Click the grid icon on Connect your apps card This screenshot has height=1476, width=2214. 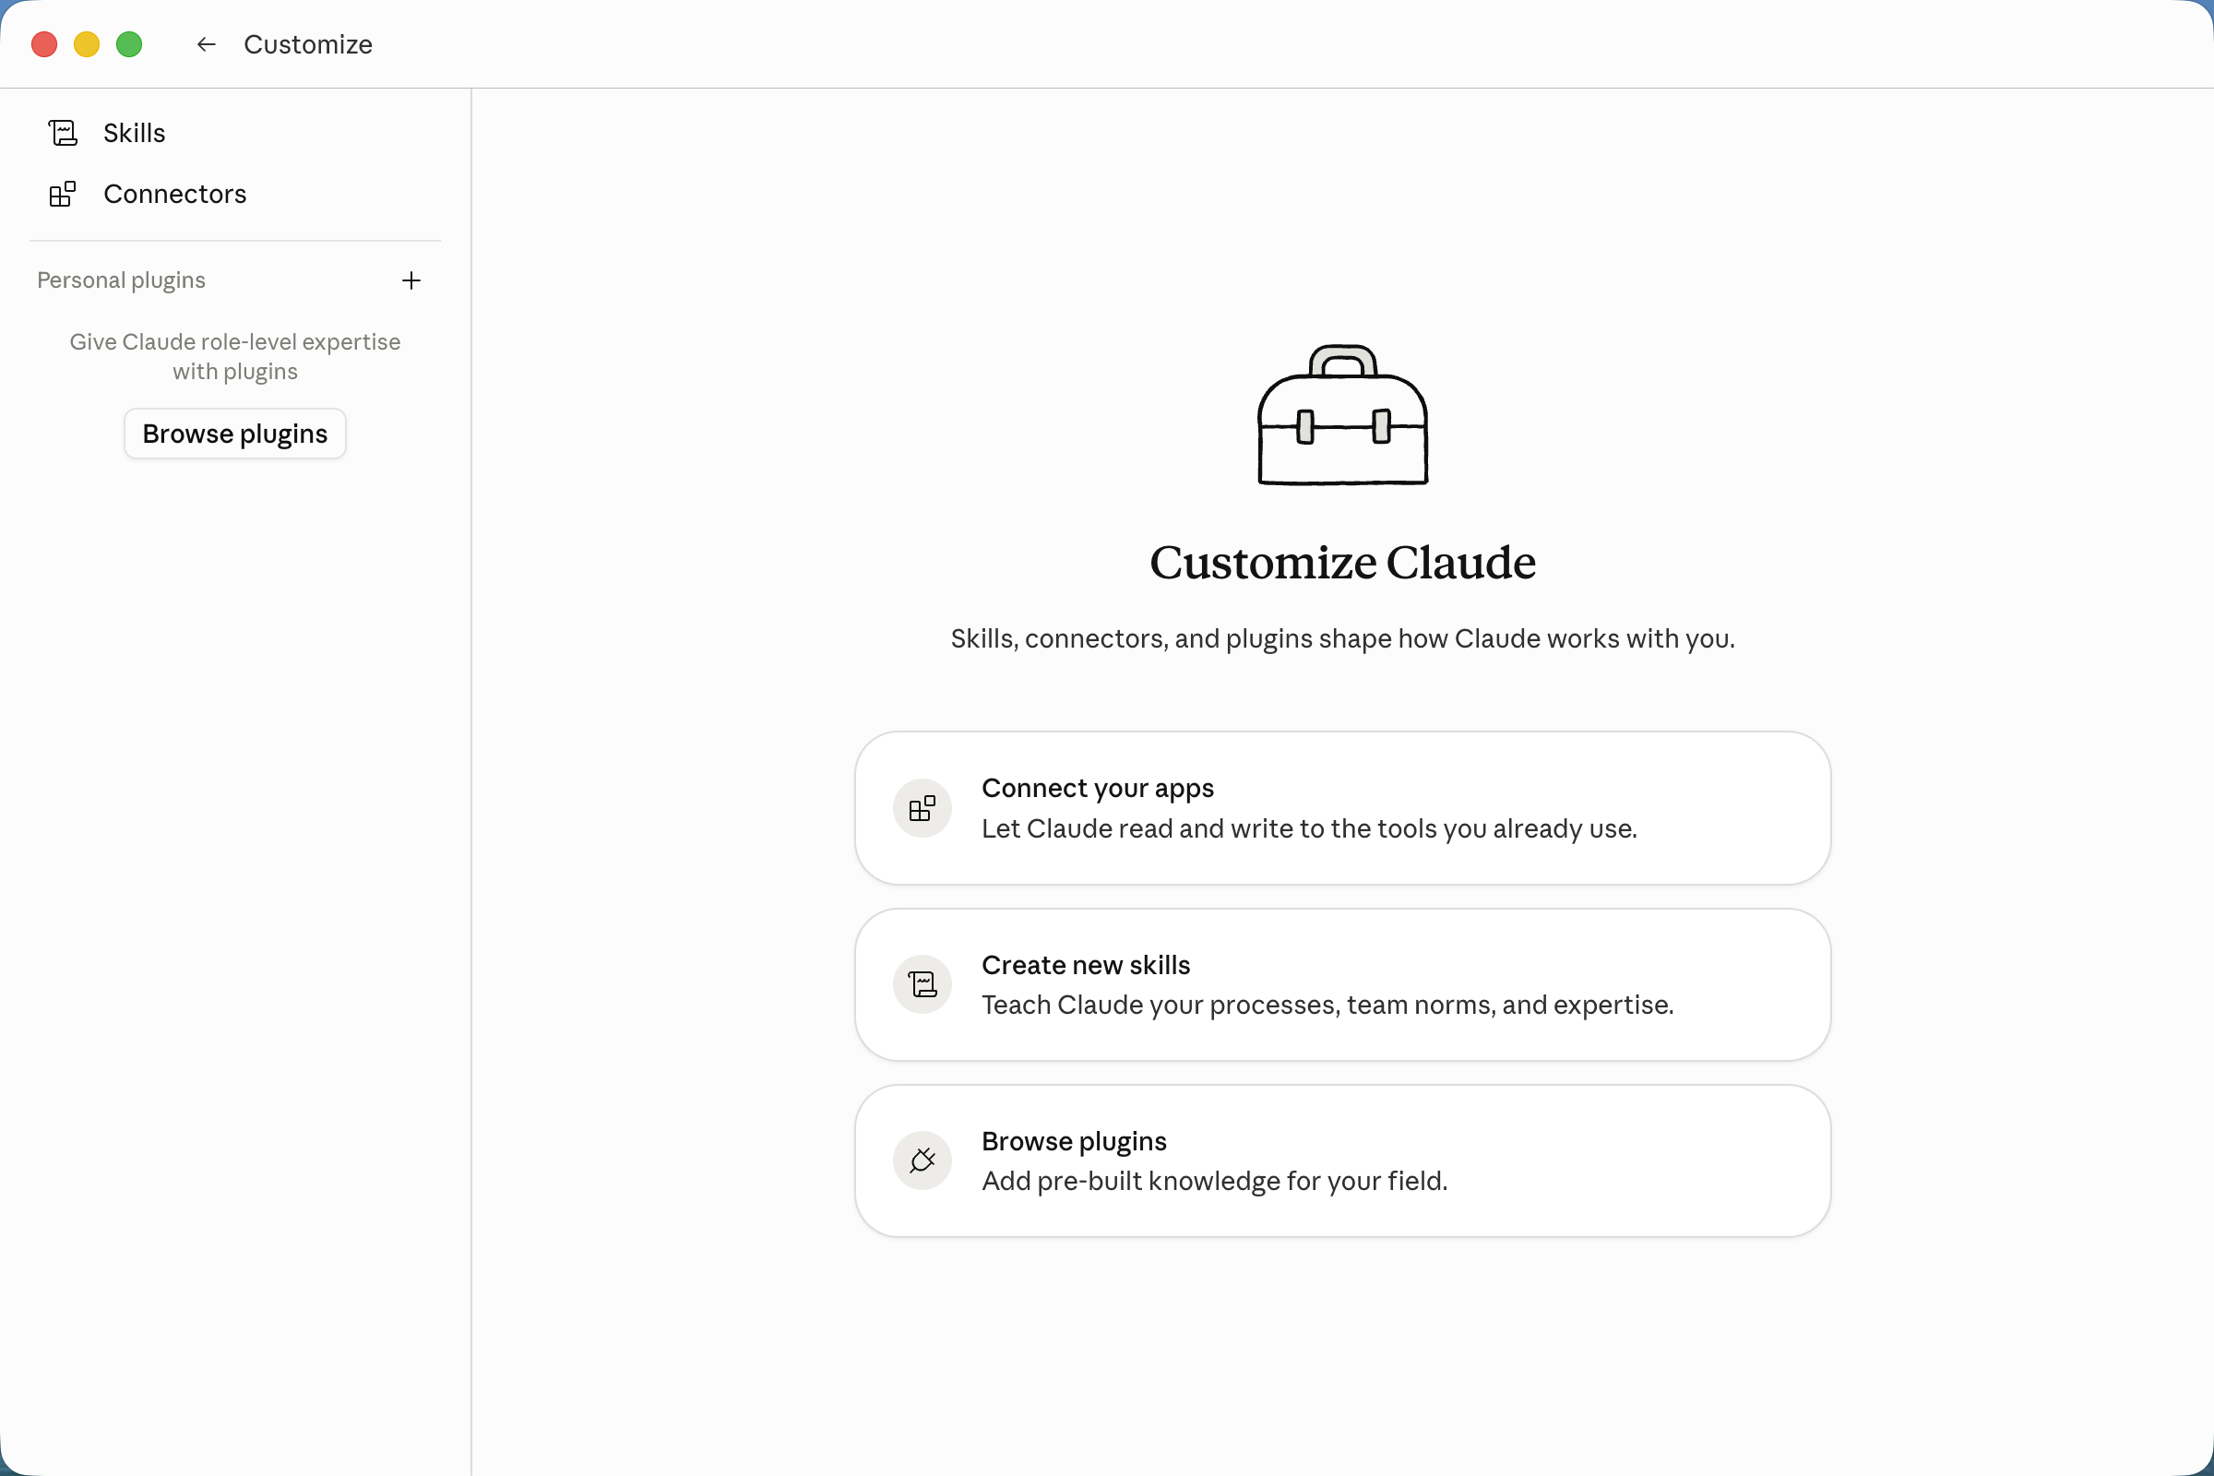(x=922, y=808)
